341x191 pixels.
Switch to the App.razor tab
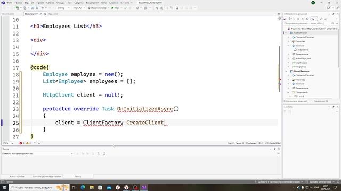pyautogui.click(x=53, y=14)
